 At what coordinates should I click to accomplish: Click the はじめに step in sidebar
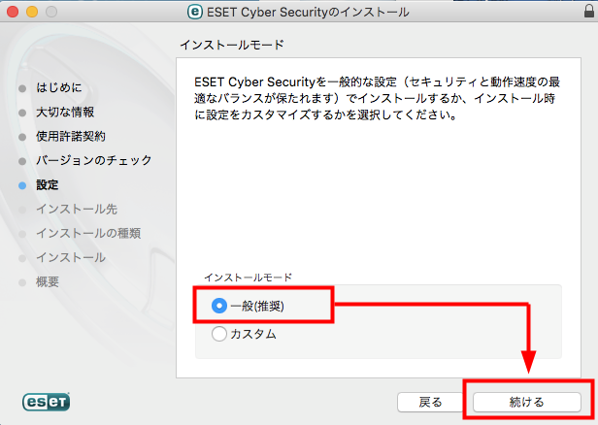click(58, 87)
